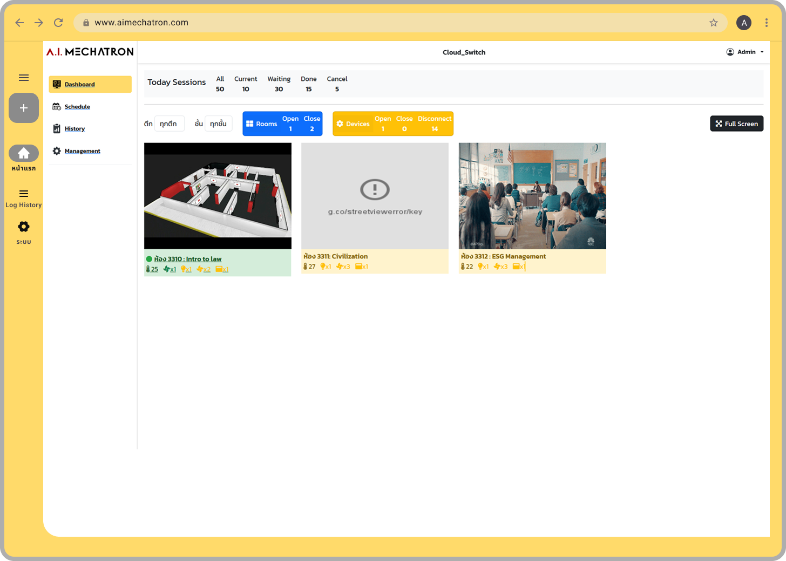The image size is (786, 561).
Task: Filter Devices by Disconnect 14
Action: (x=435, y=124)
